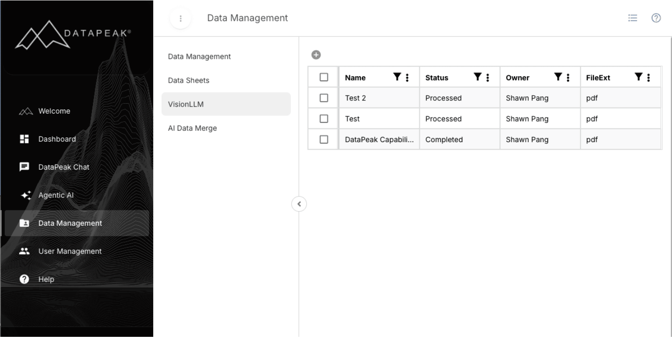Check the box for Test row
This screenshot has width=672, height=337.
click(324, 118)
